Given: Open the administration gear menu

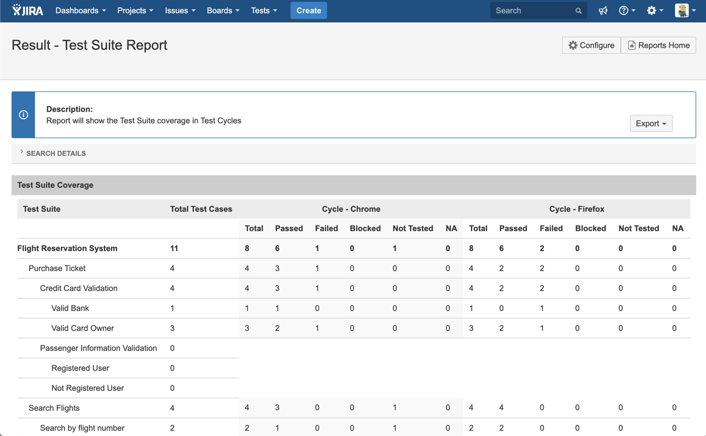Looking at the screenshot, I should coord(655,11).
